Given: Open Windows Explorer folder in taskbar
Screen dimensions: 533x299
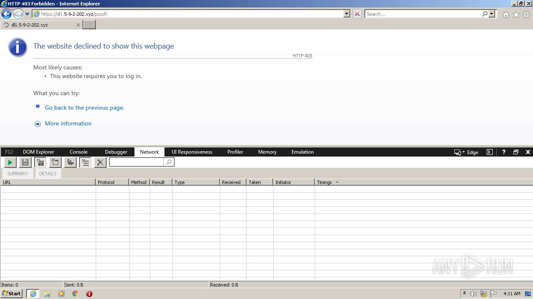Looking at the screenshot, I should tap(47, 294).
